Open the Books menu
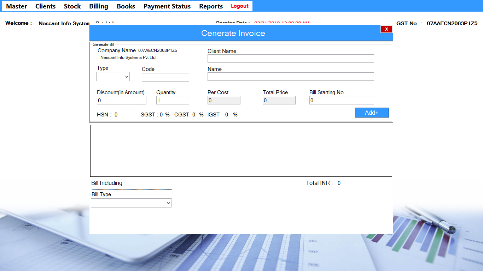Screen dimensions: 483x271 (x=126, y=6)
